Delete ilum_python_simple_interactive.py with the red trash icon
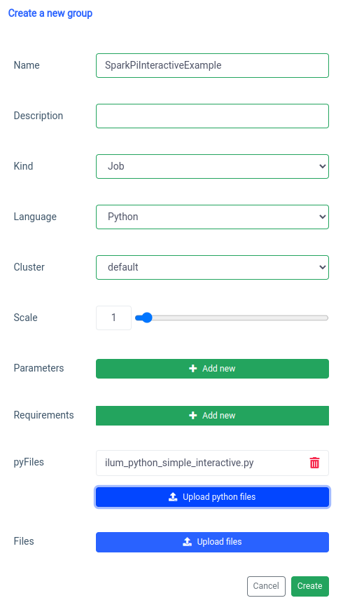The image size is (343, 605). coord(314,463)
